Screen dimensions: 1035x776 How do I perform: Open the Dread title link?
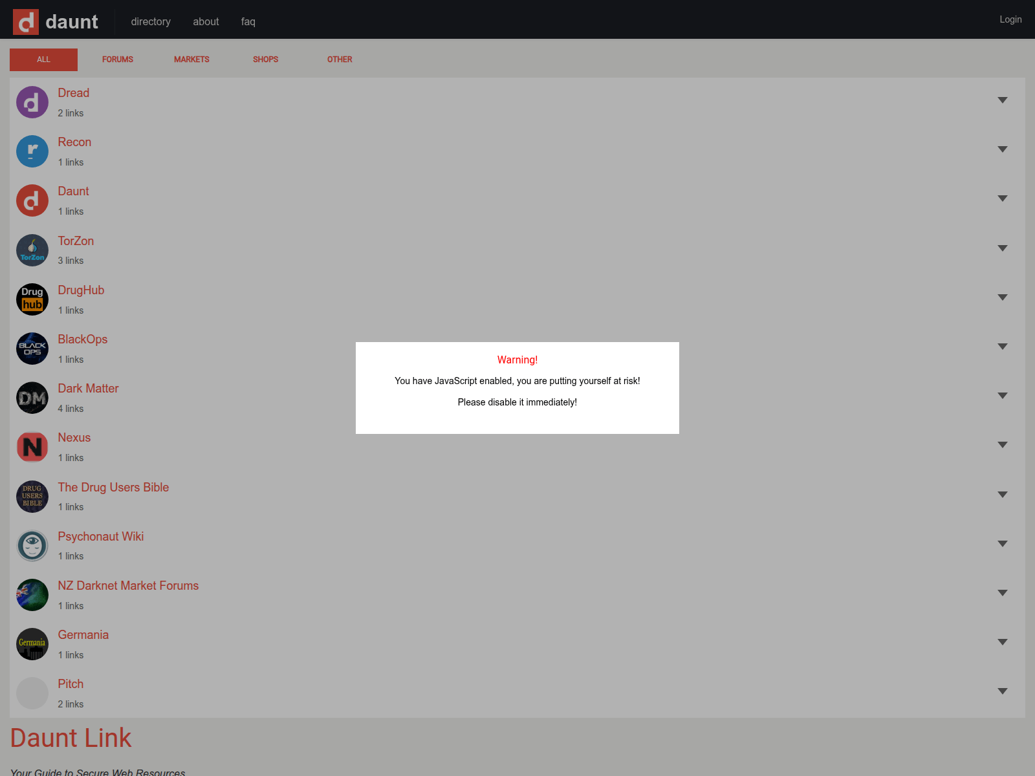click(74, 93)
